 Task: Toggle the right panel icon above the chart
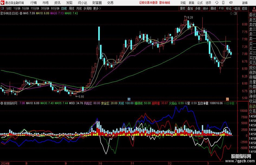point(235,14)
